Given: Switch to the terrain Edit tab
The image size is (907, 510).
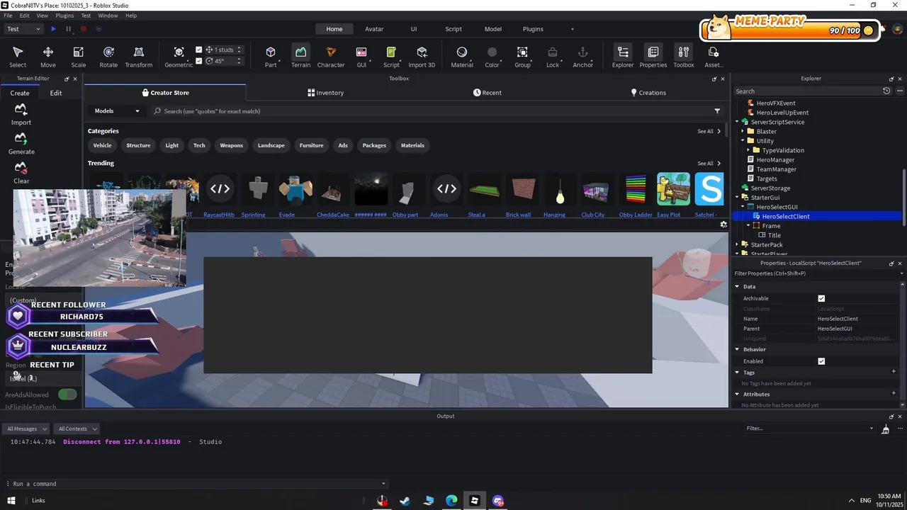Looking at the screenshot, I should 56,93.
